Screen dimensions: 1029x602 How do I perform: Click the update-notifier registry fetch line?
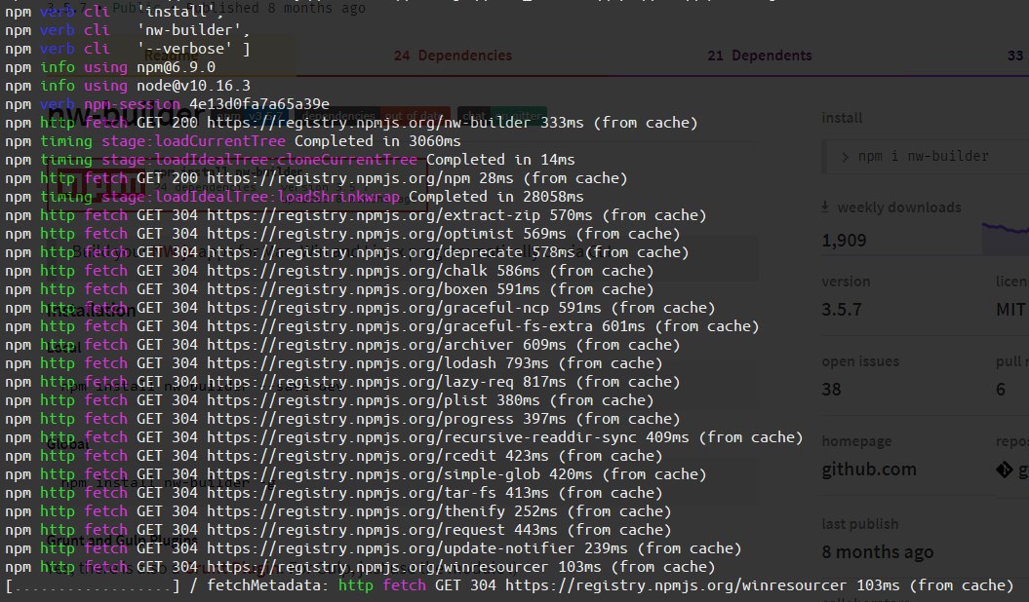374,548
